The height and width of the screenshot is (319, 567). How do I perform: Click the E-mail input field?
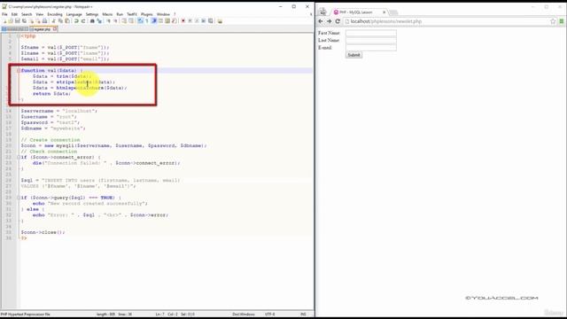[x=370, y=47]
